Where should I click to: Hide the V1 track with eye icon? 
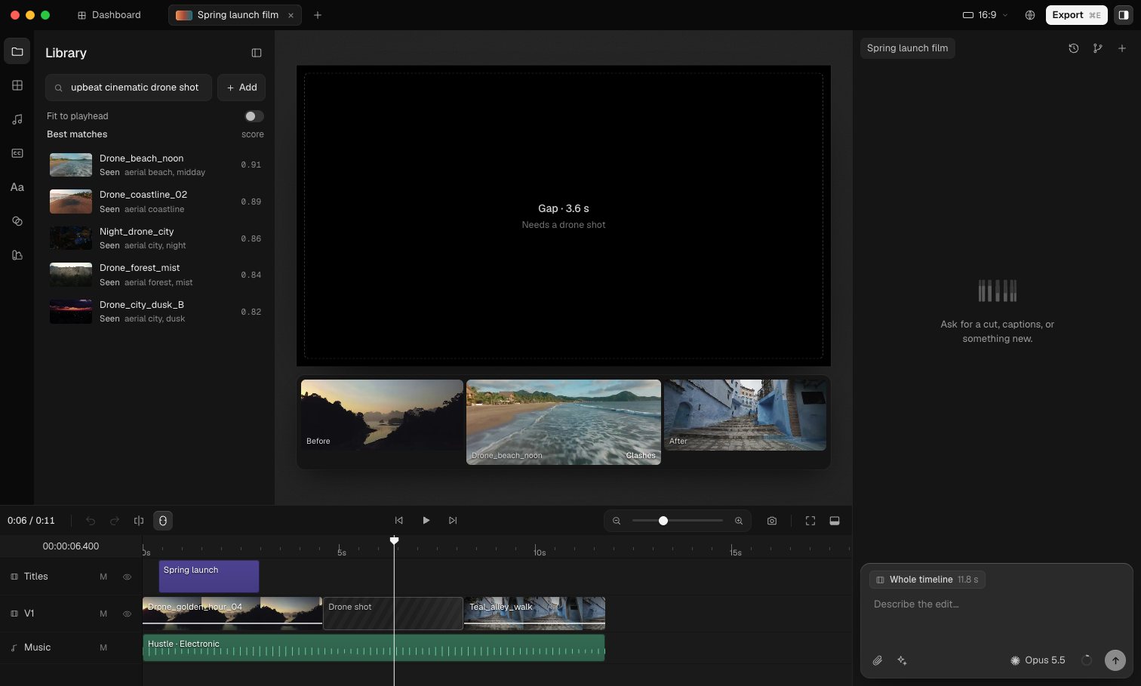pyautogui.click(x=127, y=614)
